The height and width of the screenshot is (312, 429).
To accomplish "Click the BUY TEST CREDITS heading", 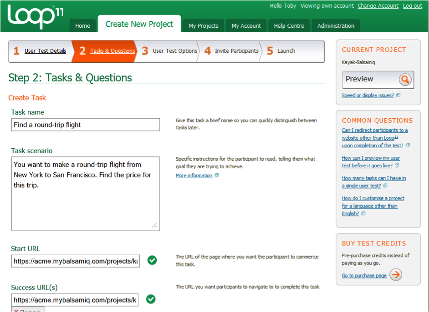I will (x=374, y=243).
